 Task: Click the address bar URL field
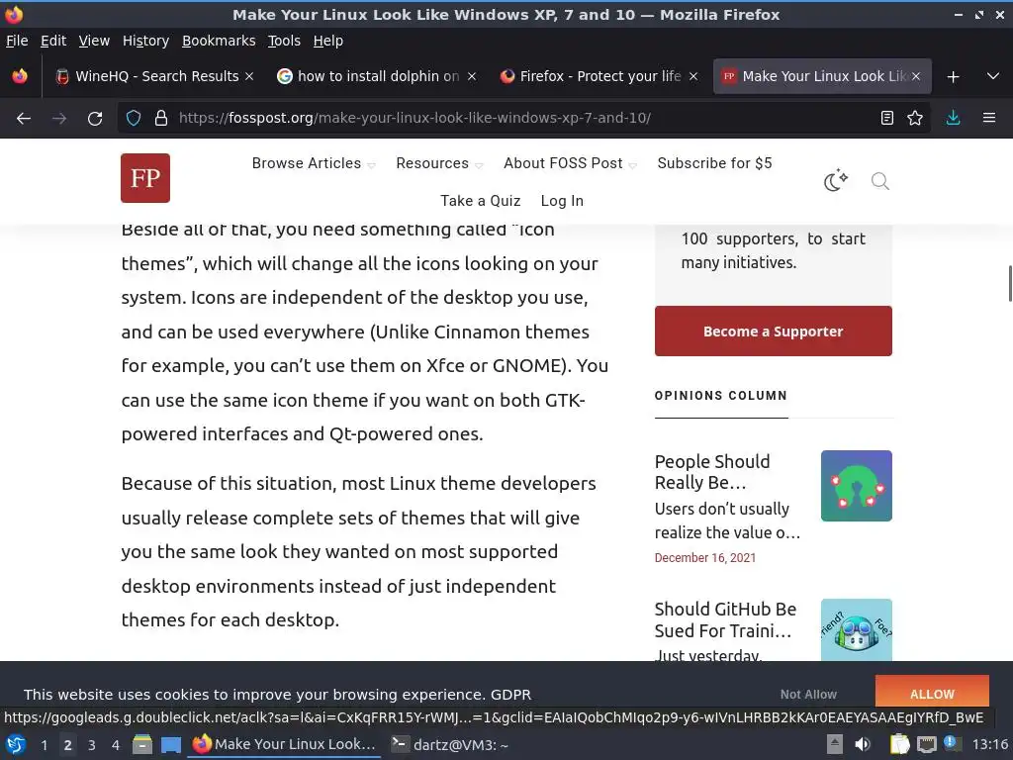(523, 119)
